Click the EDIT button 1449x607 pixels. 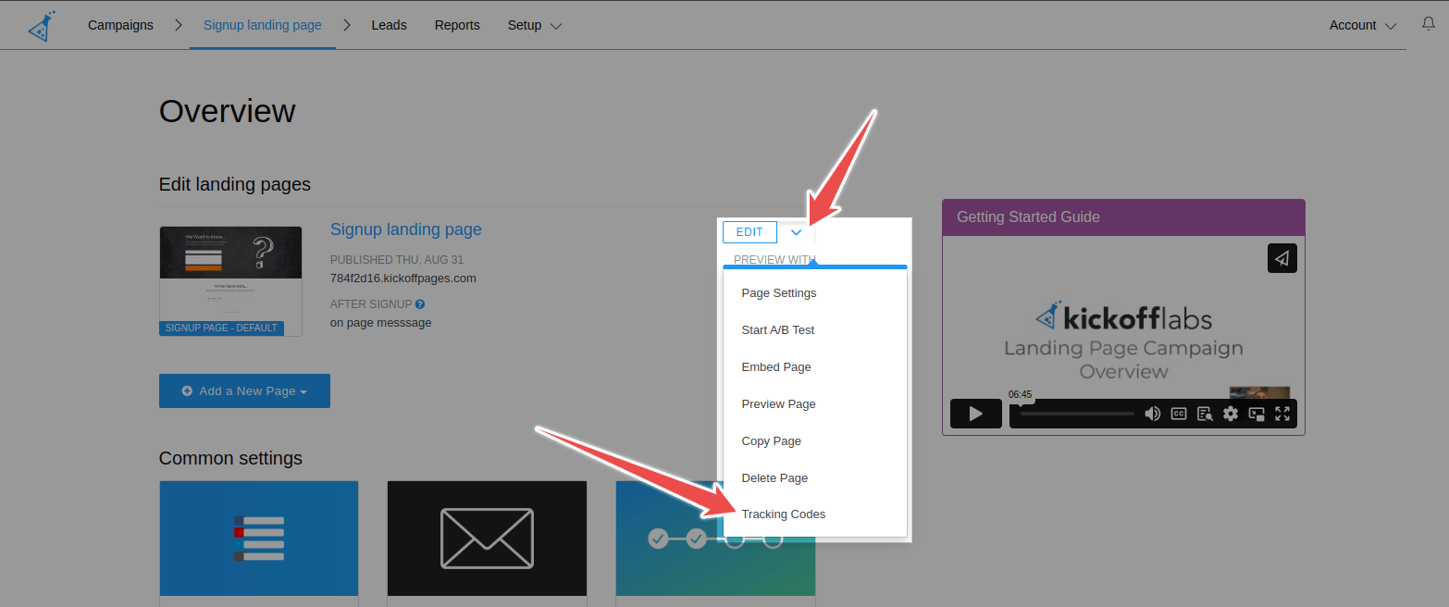click(x=749, y=232)
